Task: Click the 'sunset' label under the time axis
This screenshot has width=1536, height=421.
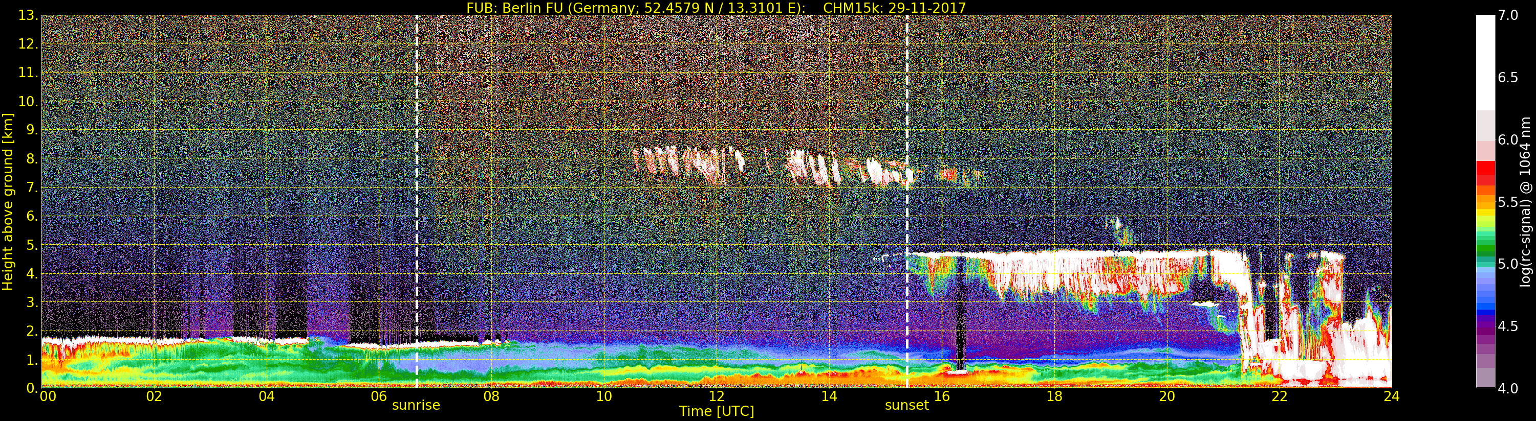Action: tap(907, 406)
